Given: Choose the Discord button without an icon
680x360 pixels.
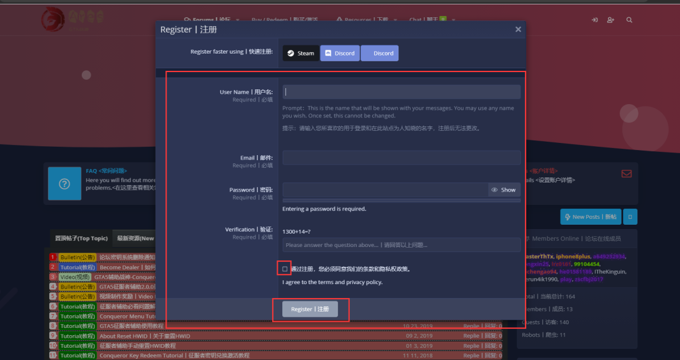Looking at the screenshot, I should [379, 54].
